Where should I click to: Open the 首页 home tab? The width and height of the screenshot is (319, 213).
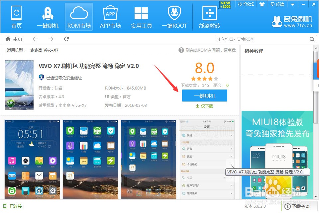17,17
